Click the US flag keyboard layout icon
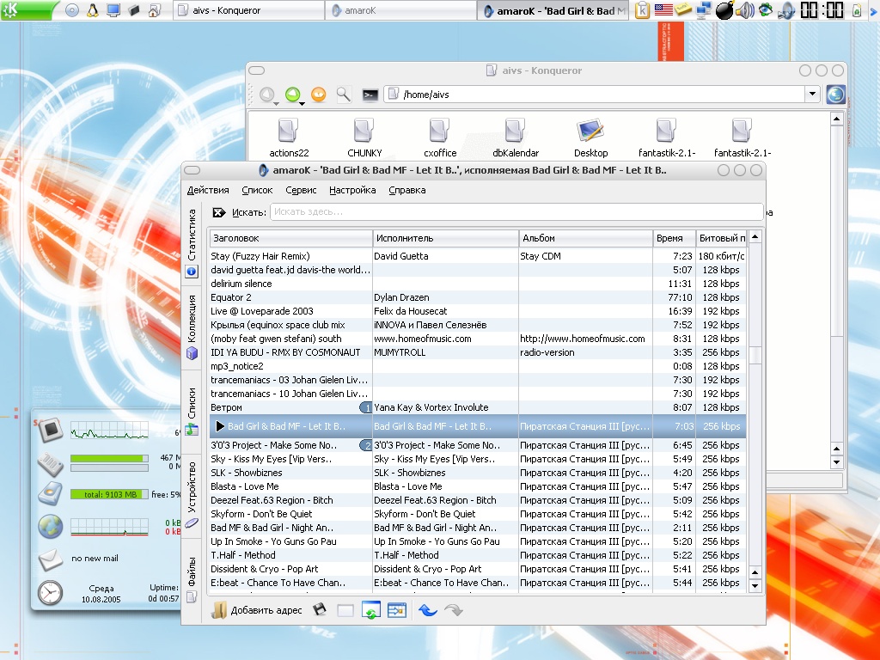The image size is (880, 660). click(663, 9)
